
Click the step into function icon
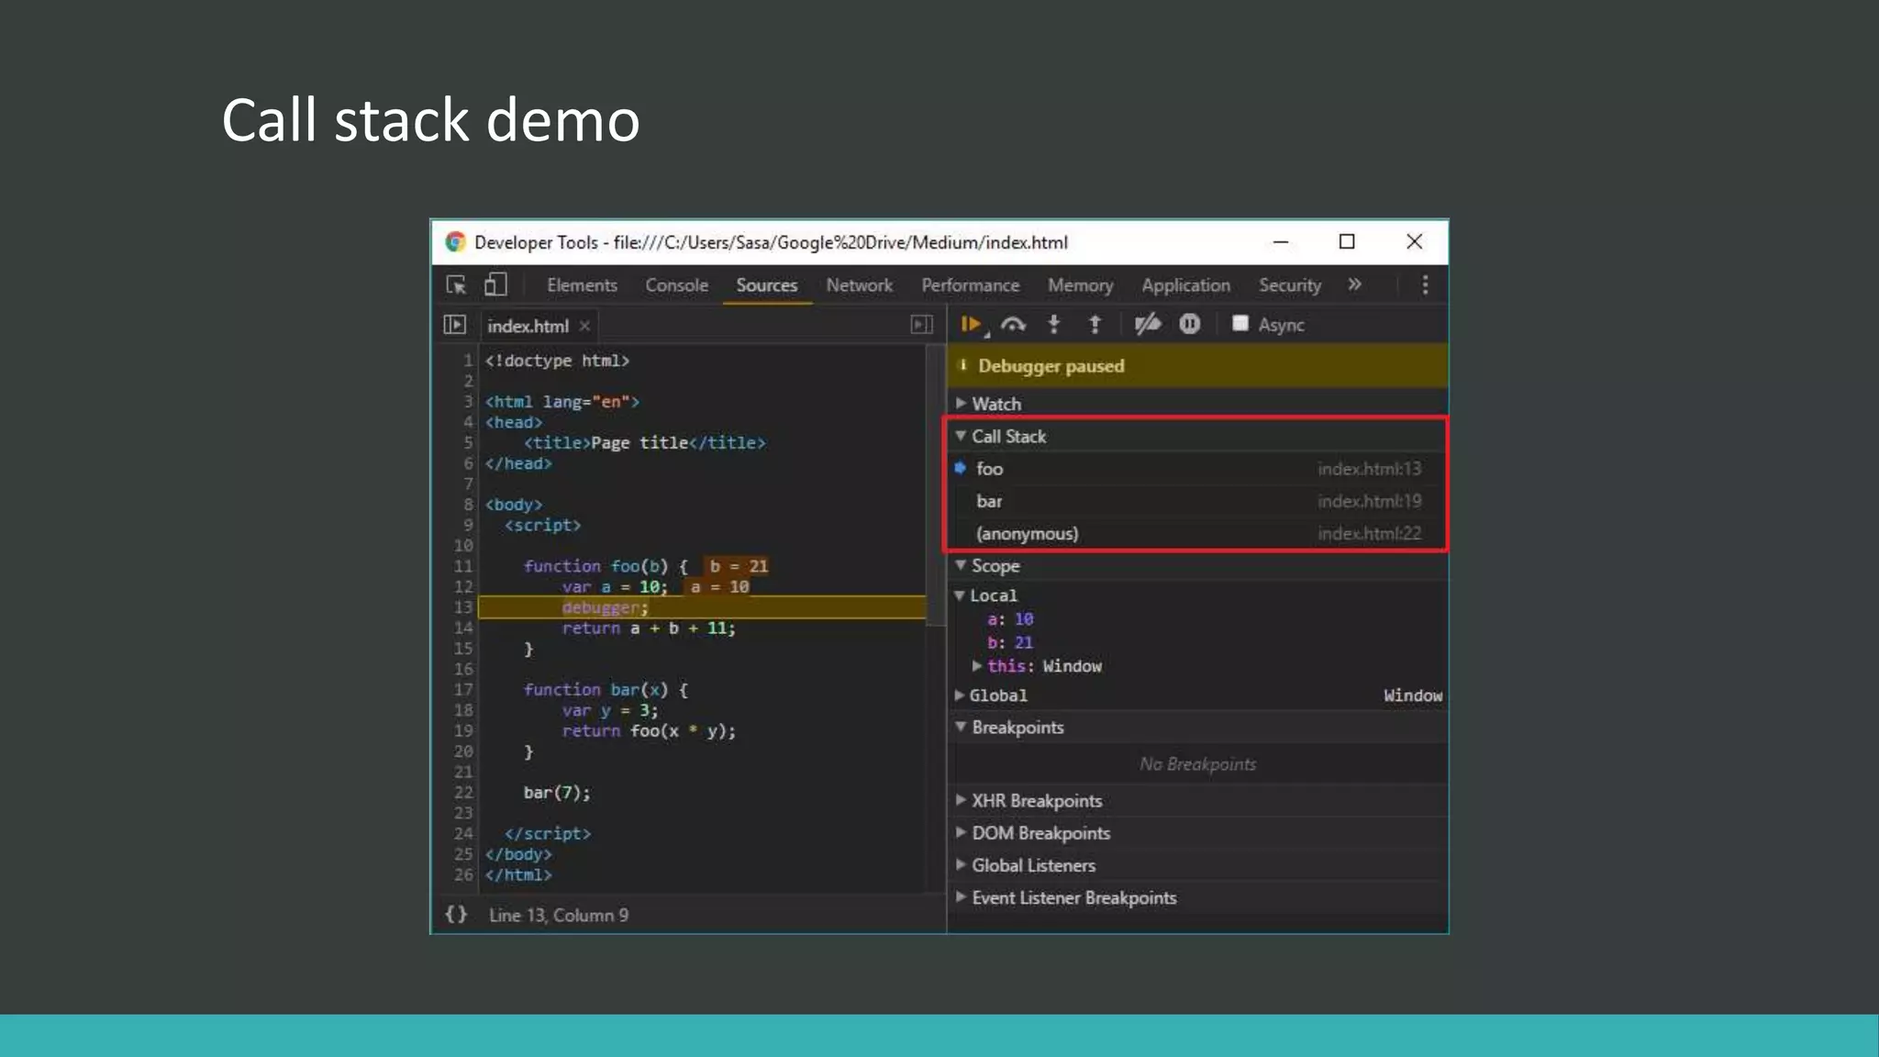tap(1054, 324)
